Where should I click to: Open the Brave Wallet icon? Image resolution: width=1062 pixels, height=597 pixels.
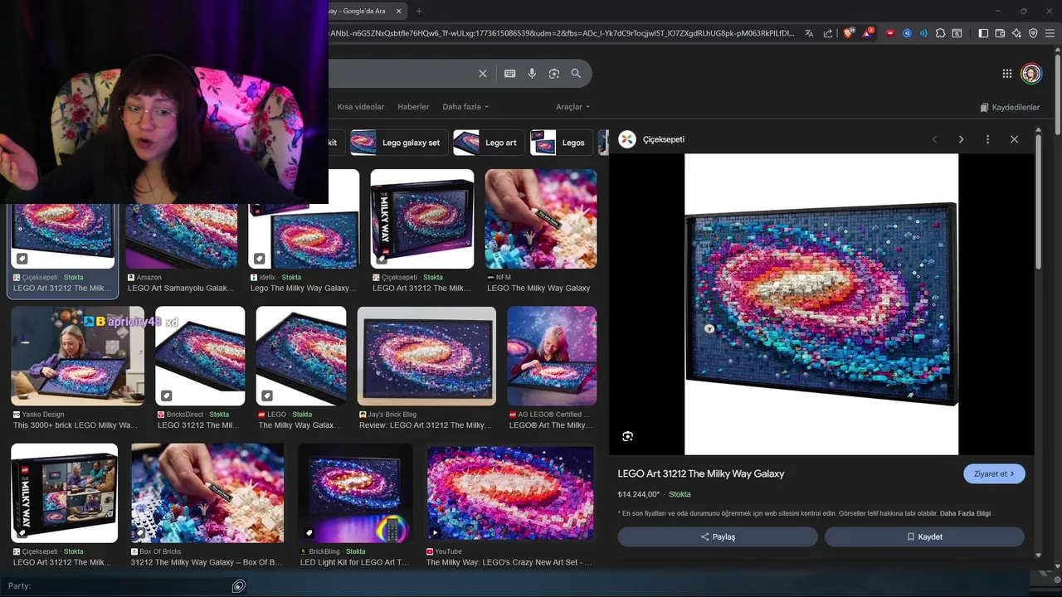1000,33
